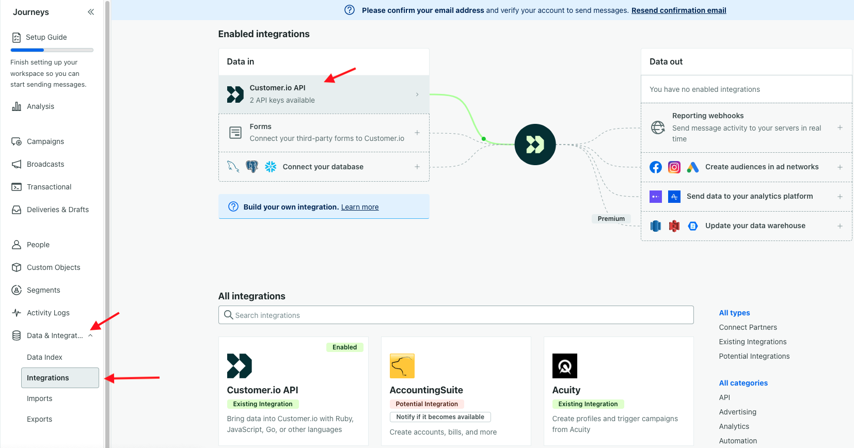This screenshot has height=448, width=854.
Task: Click the MySQL dolphin database icon
Action: tap(233, 167)
